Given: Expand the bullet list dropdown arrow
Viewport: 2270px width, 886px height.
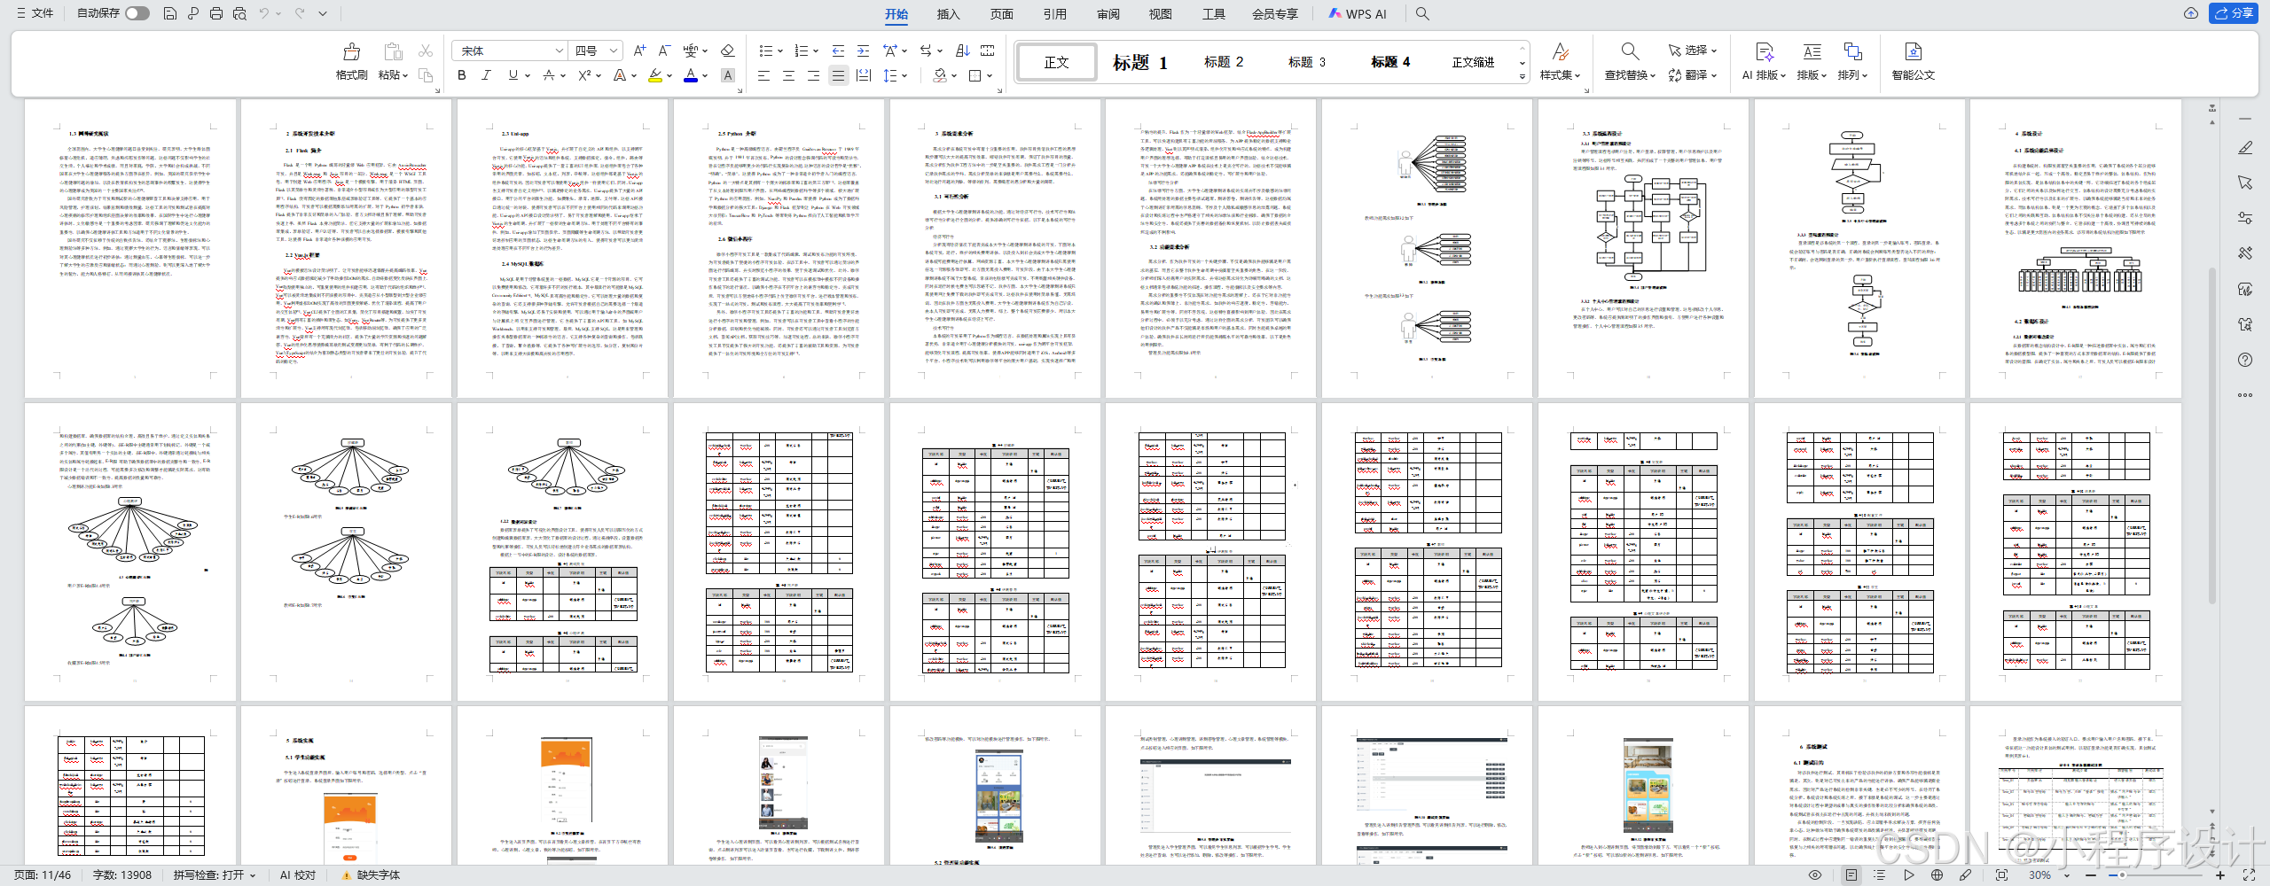Looking at the screenshot, I should tap(779, 51).
